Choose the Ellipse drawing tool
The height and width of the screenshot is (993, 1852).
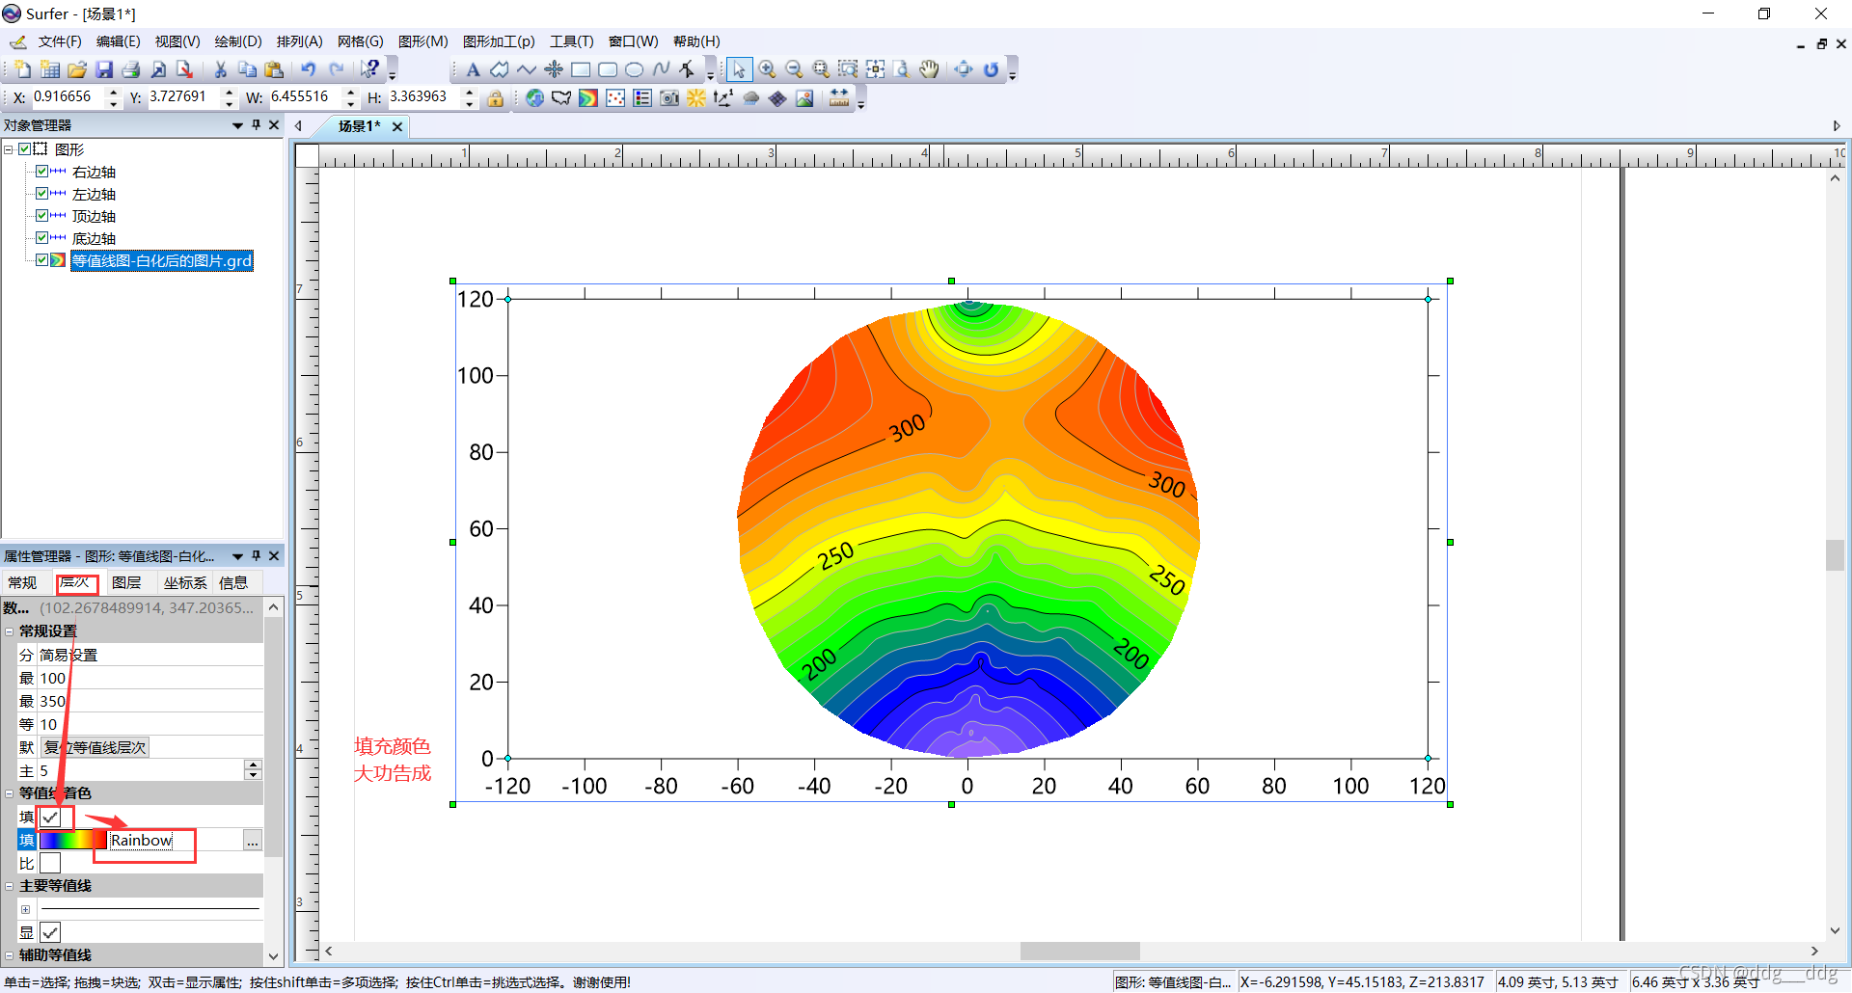coord(634,69)
